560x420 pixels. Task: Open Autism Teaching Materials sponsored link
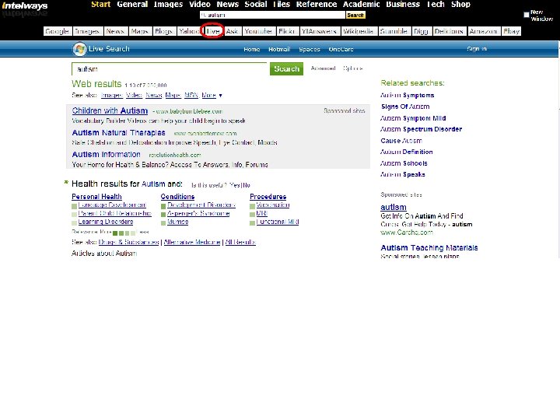tap(429, 248)
